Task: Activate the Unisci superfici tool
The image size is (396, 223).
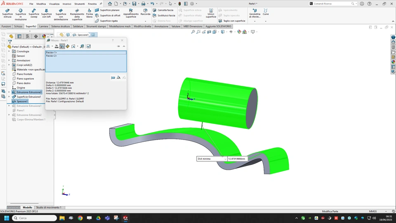Action: coord(211,13)
